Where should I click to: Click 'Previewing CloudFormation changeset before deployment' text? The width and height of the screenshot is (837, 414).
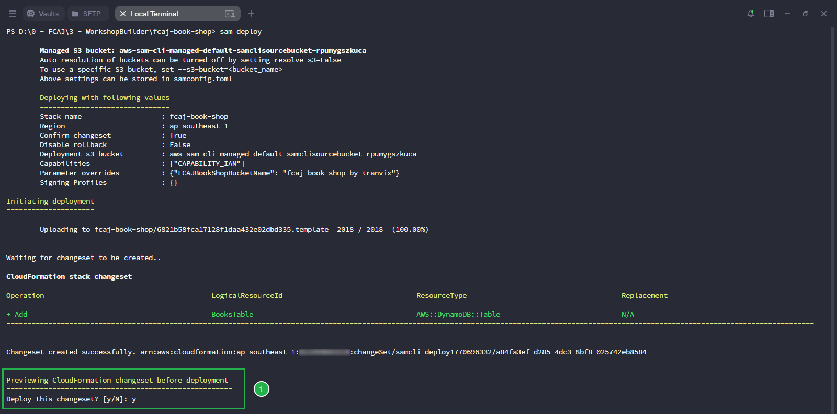click(117, 381)
